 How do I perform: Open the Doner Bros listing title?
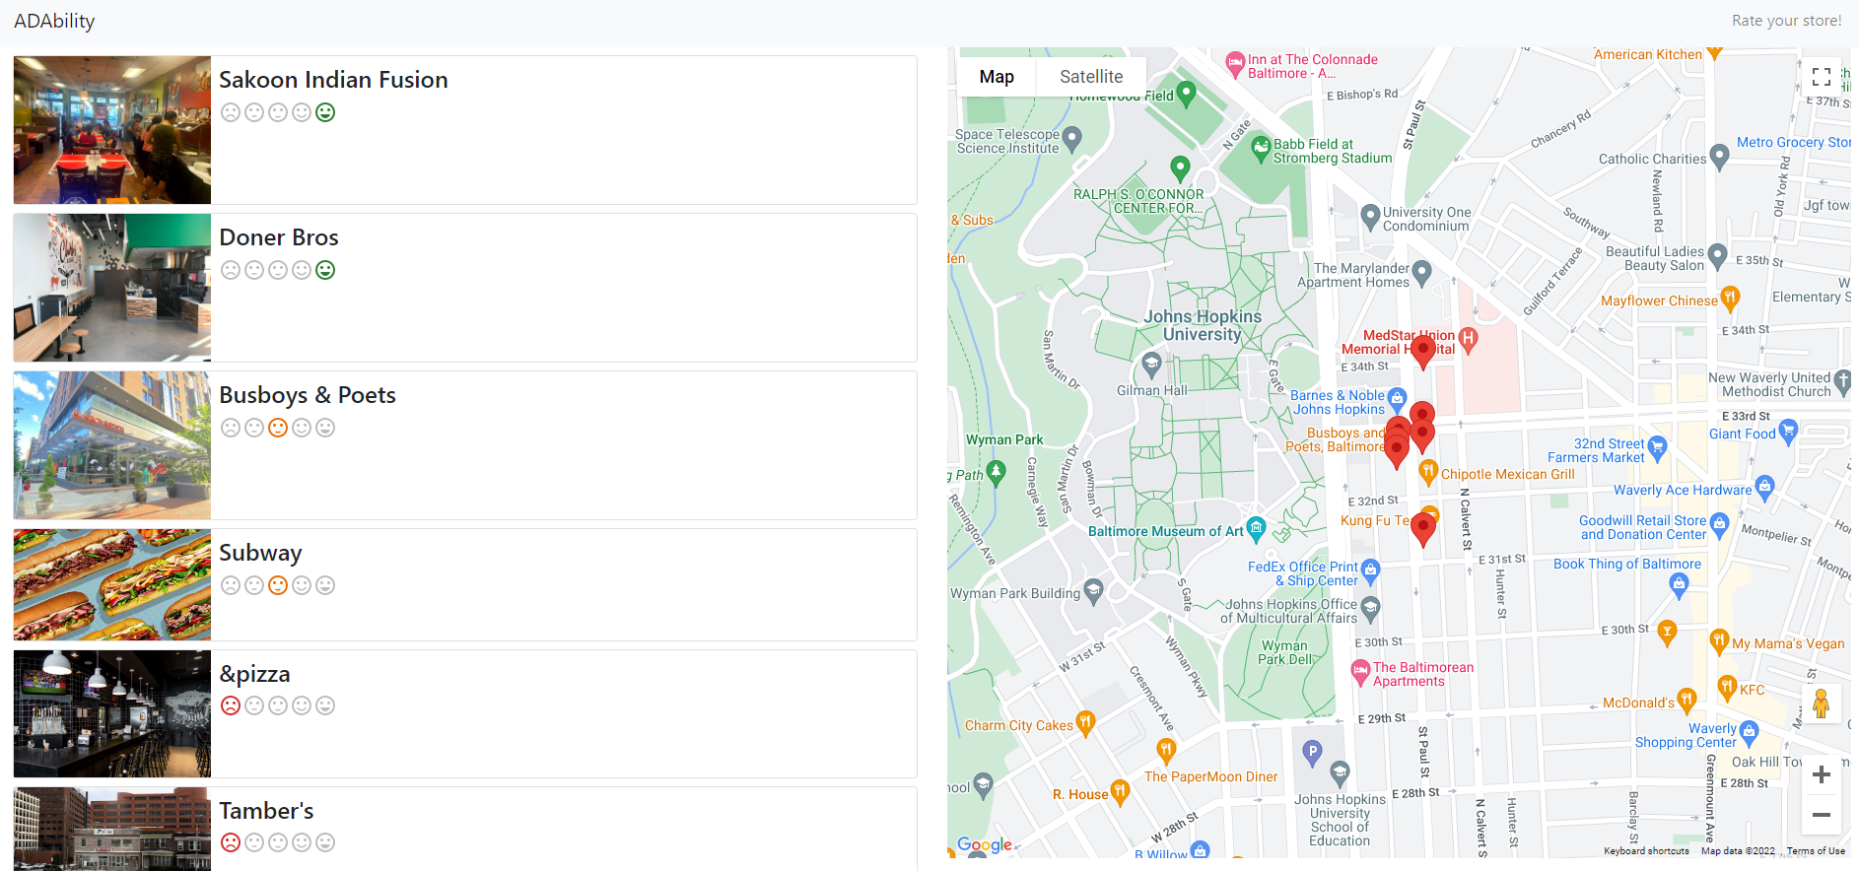point(279,237)
